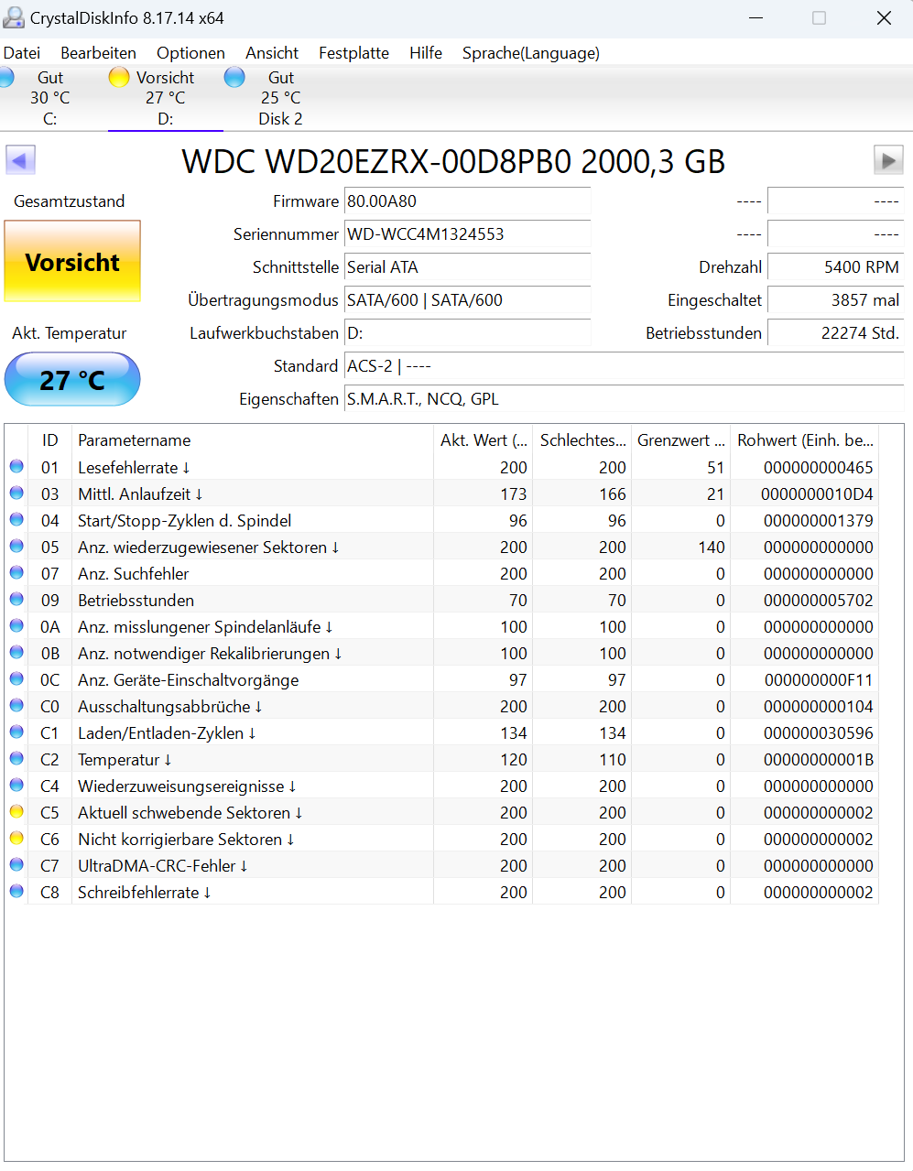Click the Übertragungsmodus field SATA/600
The height and width of the screenshot is (1171, 913).
pyautogui.click(x=467, y=300)
